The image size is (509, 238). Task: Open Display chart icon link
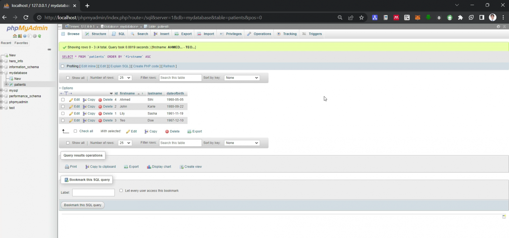coord(149,167)
